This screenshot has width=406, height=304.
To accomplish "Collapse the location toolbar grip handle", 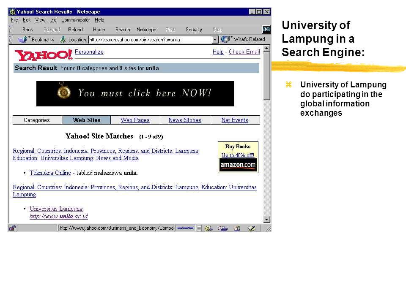I will coord(10,40).
